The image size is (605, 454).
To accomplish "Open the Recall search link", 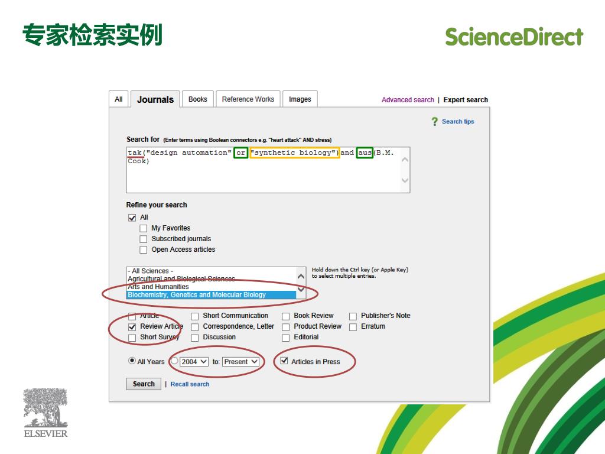I will [x=190, y=384].
